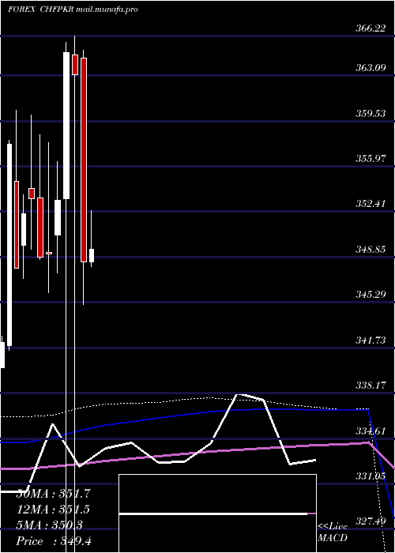Click the tallest white candlestick body
Screen dimensions: 395x553
pos(9,245)
